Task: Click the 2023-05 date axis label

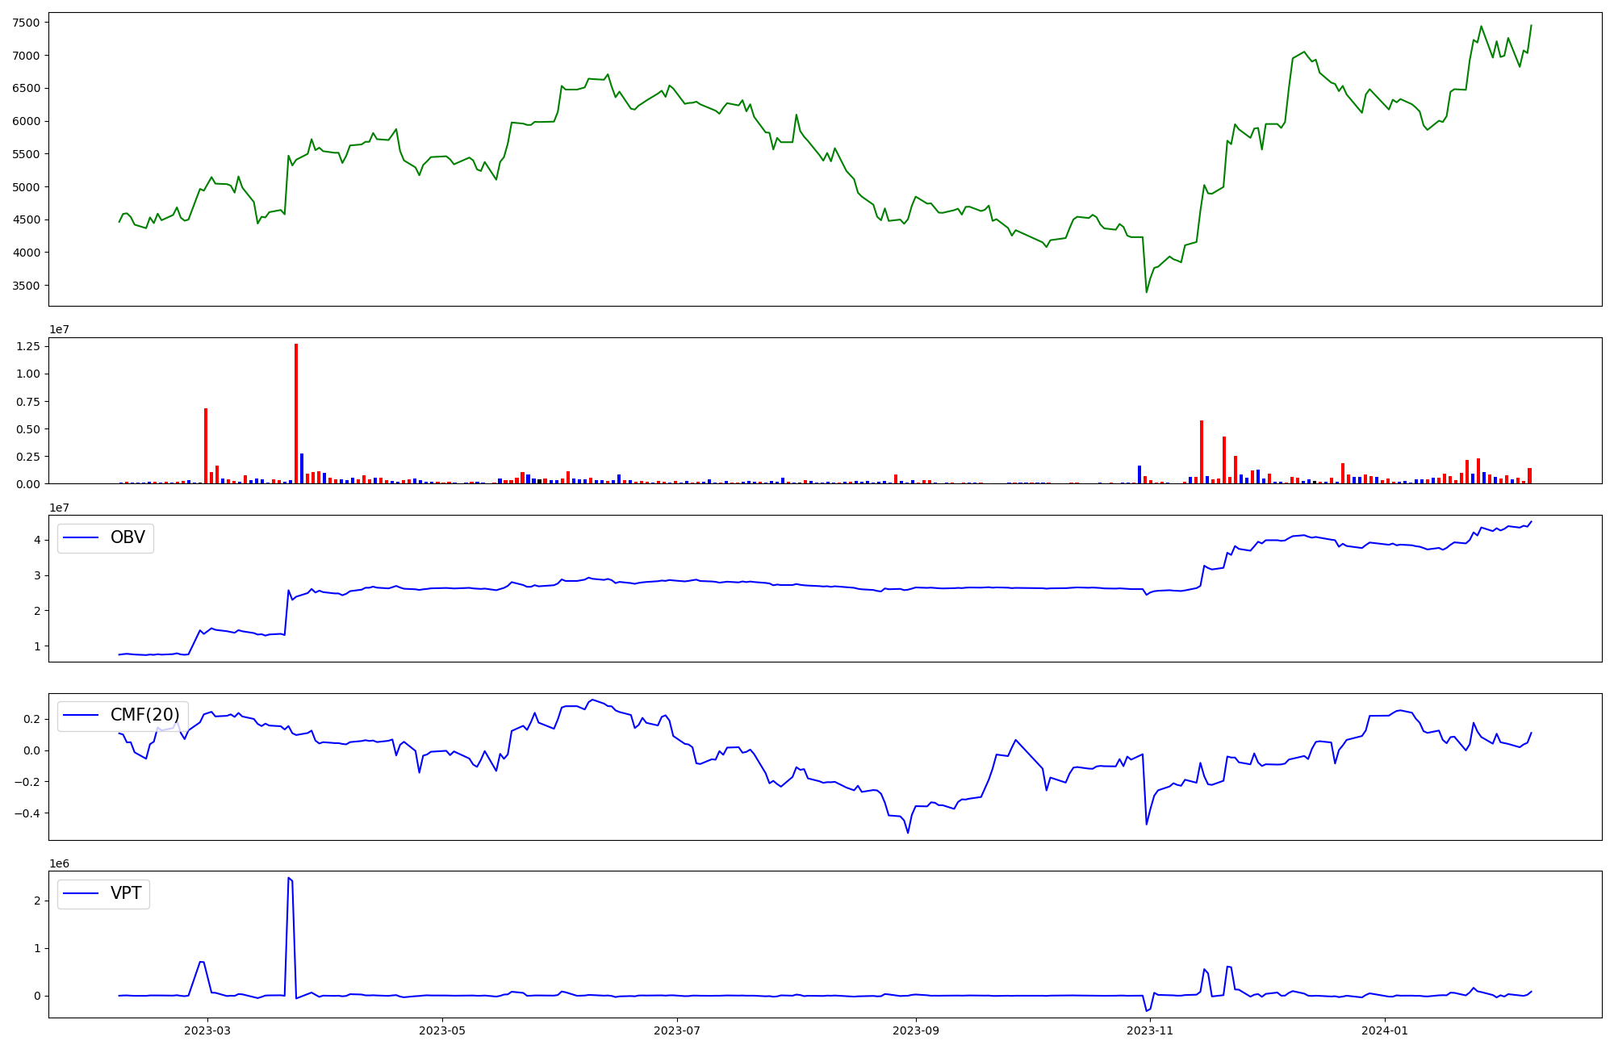Action: (x=442, y=1030)
